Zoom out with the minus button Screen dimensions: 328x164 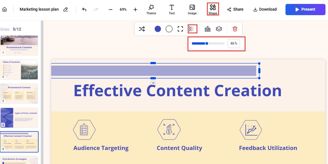click(111, 9)
